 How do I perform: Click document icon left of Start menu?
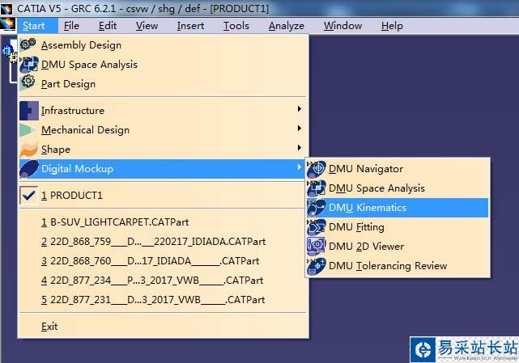coord(8,24)
